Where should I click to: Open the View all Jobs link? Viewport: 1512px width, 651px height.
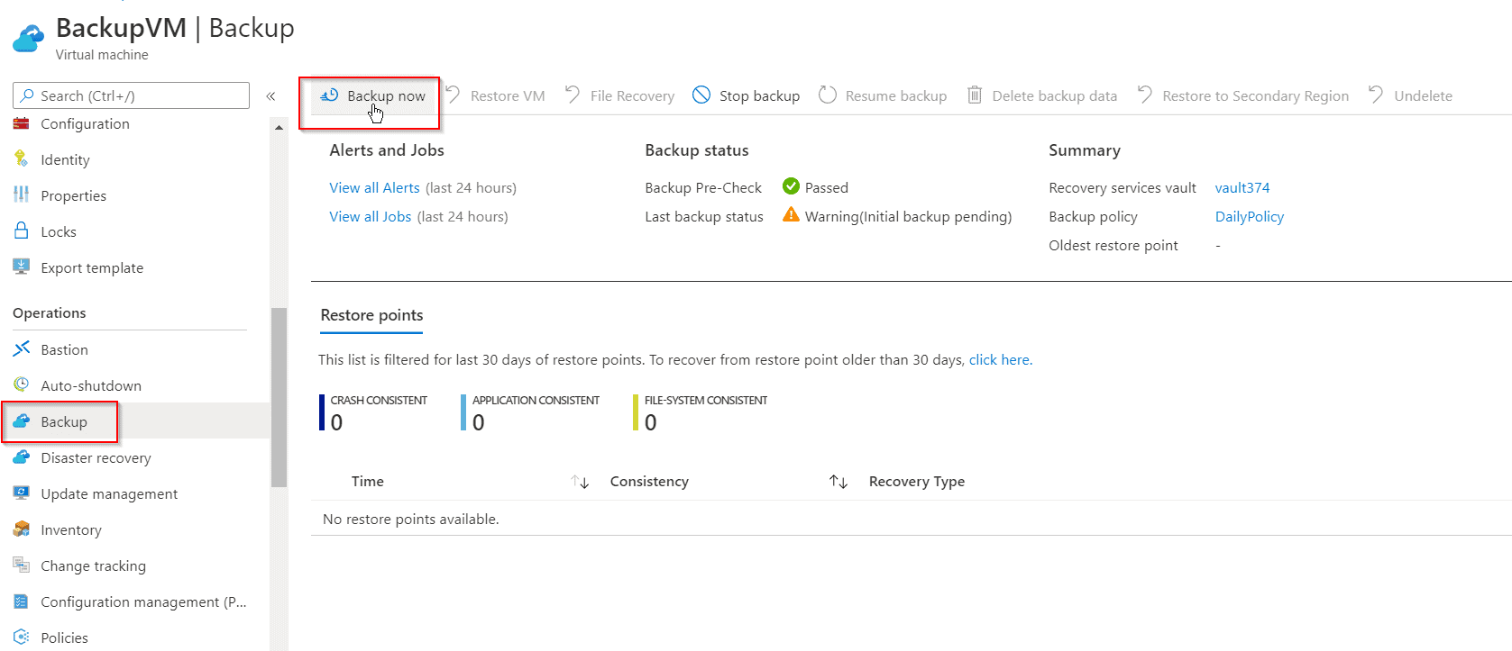(x=371, y=216)
